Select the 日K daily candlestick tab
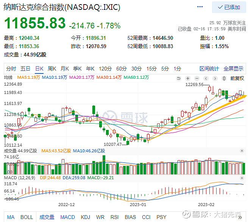The image size is (248, 222). [39, 69]
